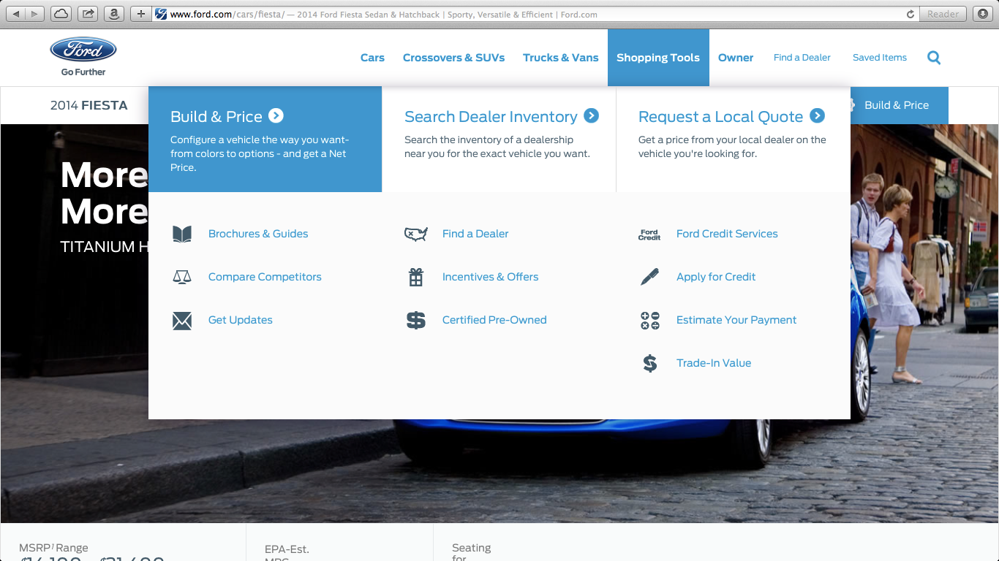Click the Search Dealer Inventory description text
The width and height of the screenshot is (999, 561).
point(497,147)
